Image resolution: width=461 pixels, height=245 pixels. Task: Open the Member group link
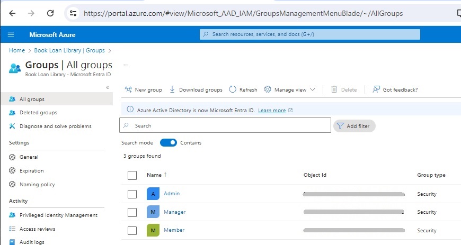pos(174,230)
